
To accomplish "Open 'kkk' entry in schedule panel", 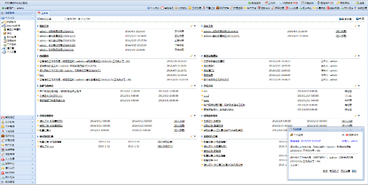I will [205, 91].
